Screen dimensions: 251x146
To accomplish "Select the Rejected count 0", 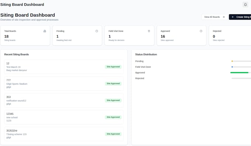I will point(214,36).
